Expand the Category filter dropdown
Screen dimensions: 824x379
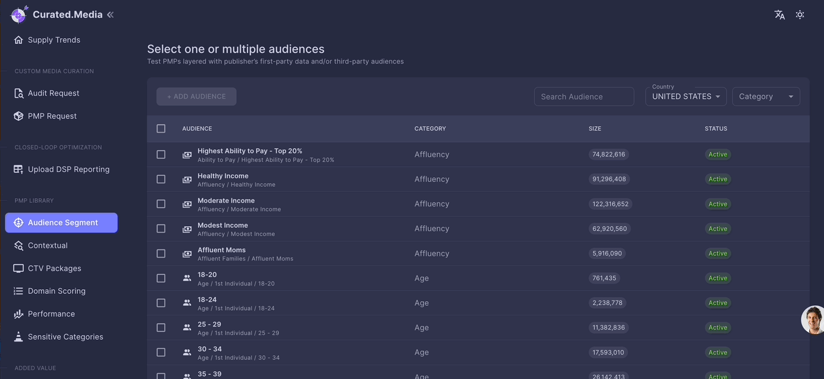click(766, 96)
